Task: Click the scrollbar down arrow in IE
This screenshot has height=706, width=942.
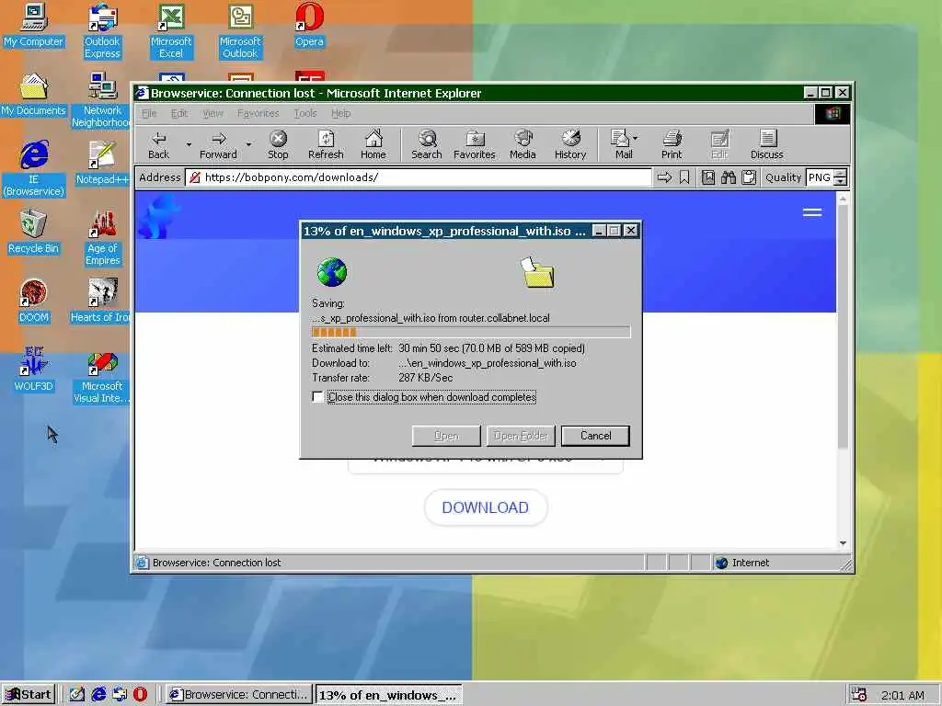Action: tap(843, 543)
